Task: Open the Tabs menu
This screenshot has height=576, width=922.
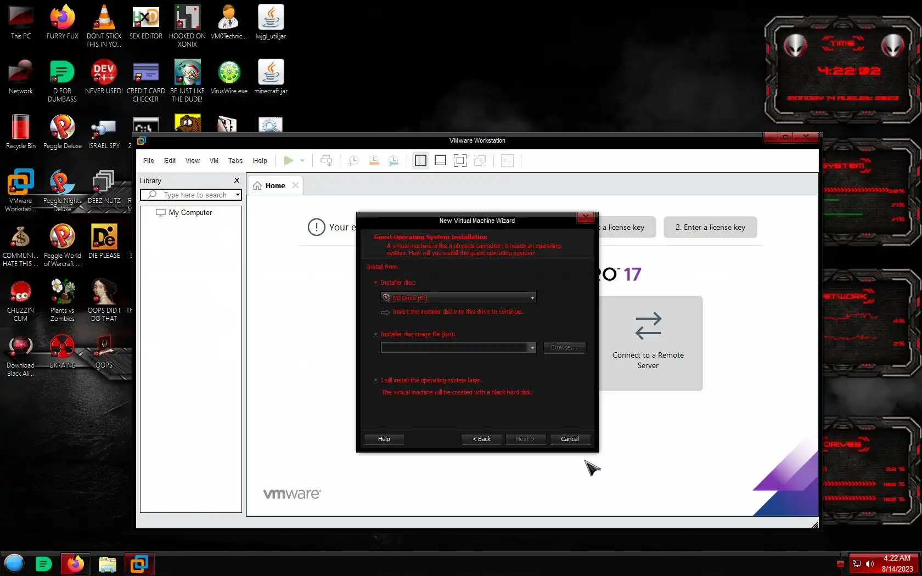Action: 235,161
